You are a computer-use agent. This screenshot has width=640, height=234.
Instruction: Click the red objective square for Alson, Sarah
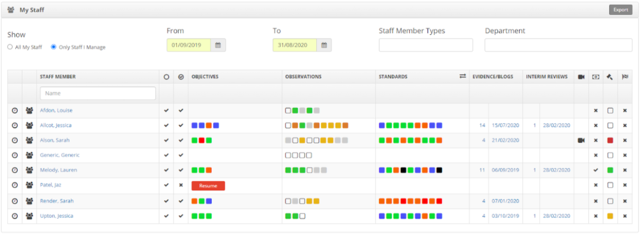click(x=202, y=140)
